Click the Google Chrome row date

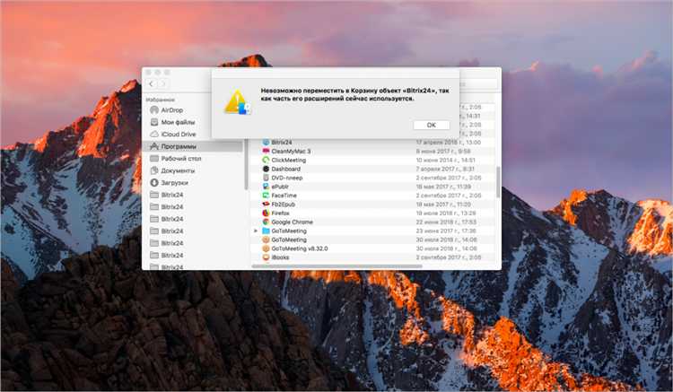446,222
